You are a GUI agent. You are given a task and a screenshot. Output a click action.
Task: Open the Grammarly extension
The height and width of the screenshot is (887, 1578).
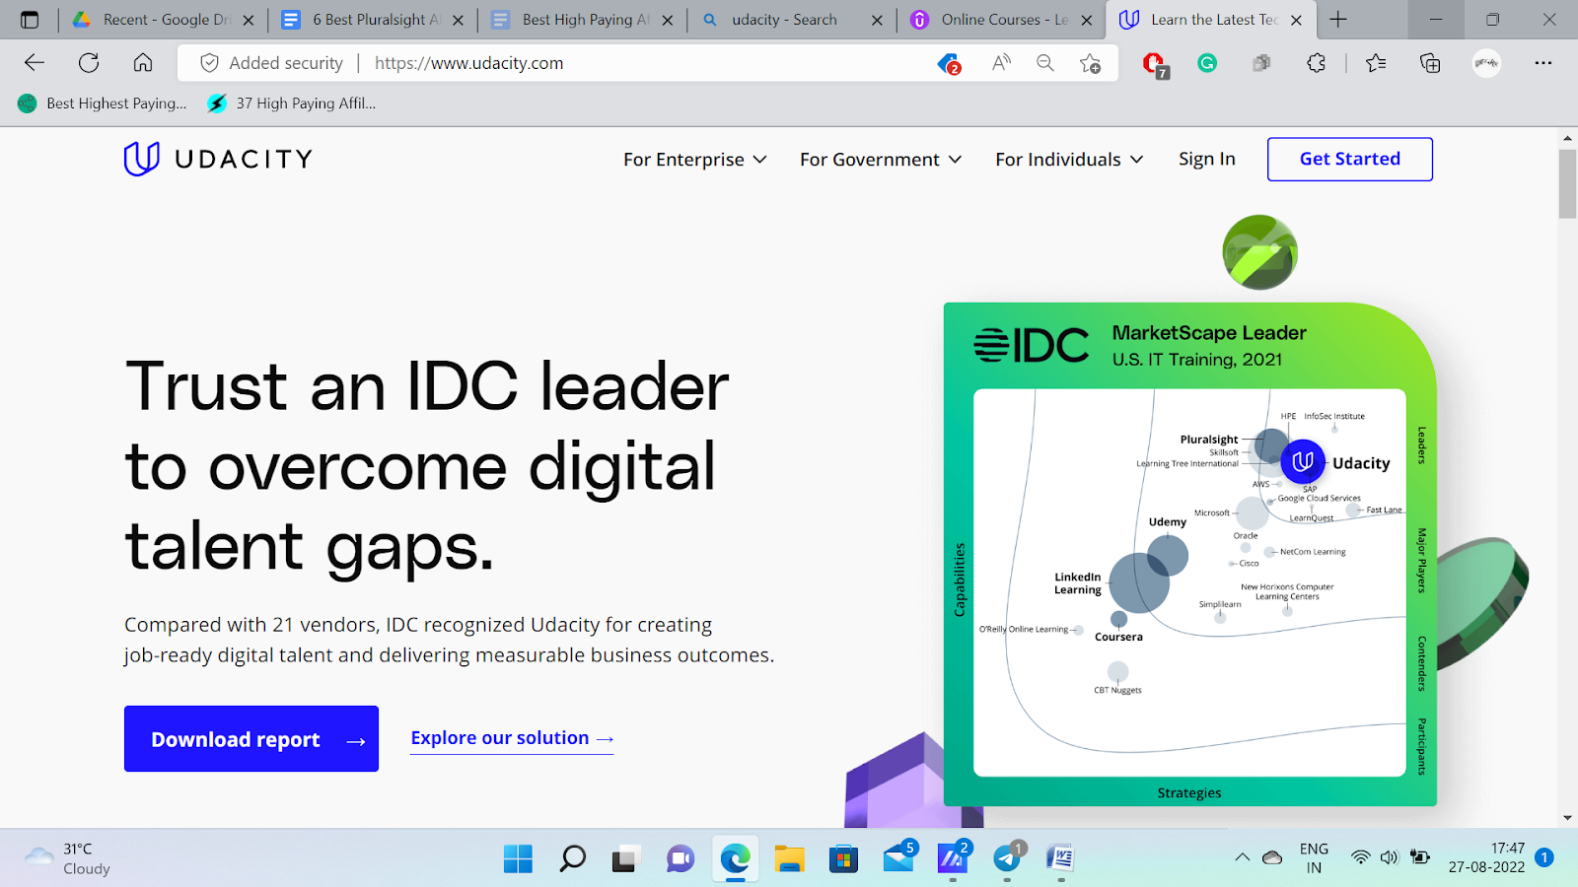1207,63
